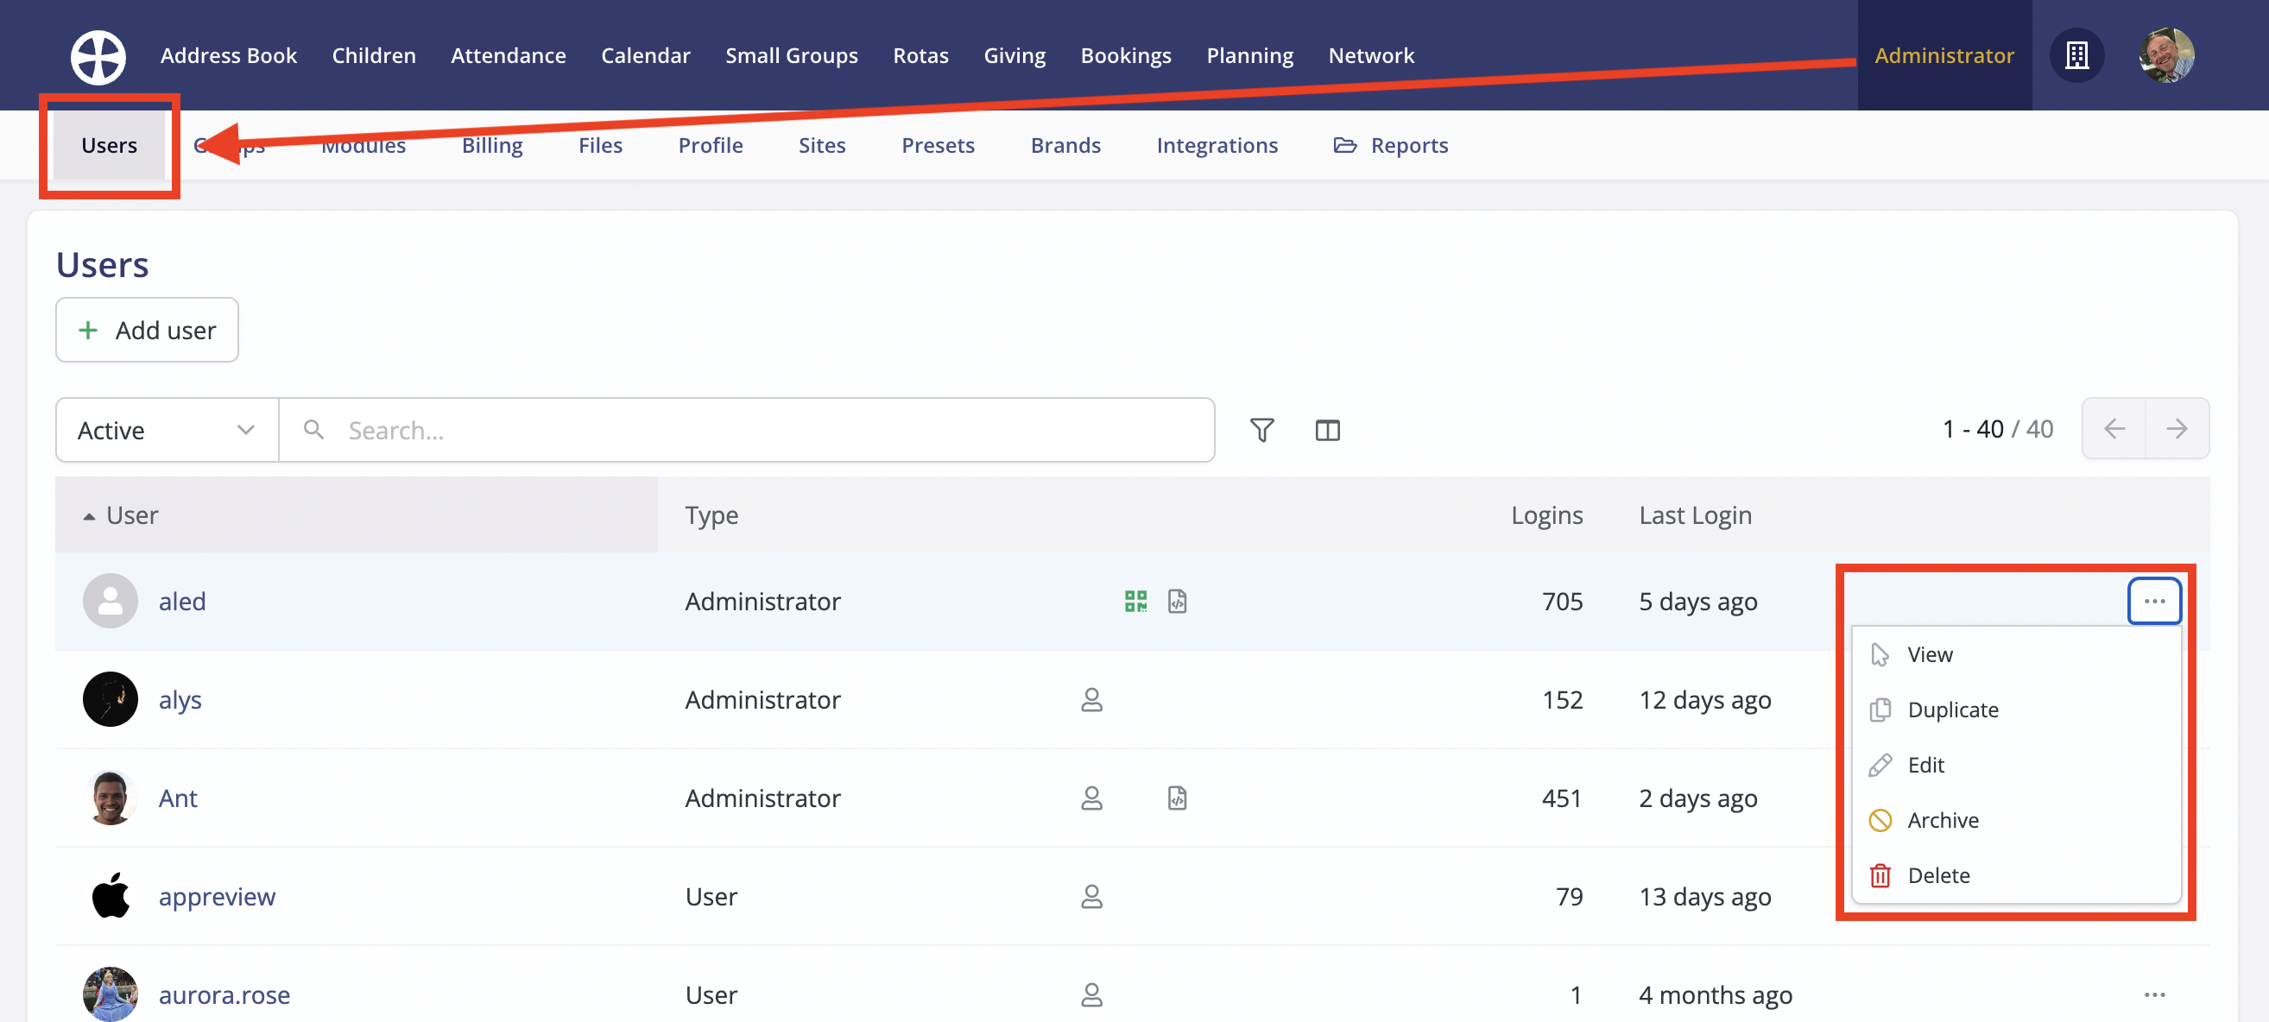Viewport: 2269px width, 1022px height.
Task: Open the appreview user link
Action: click(x=217, y=896)
